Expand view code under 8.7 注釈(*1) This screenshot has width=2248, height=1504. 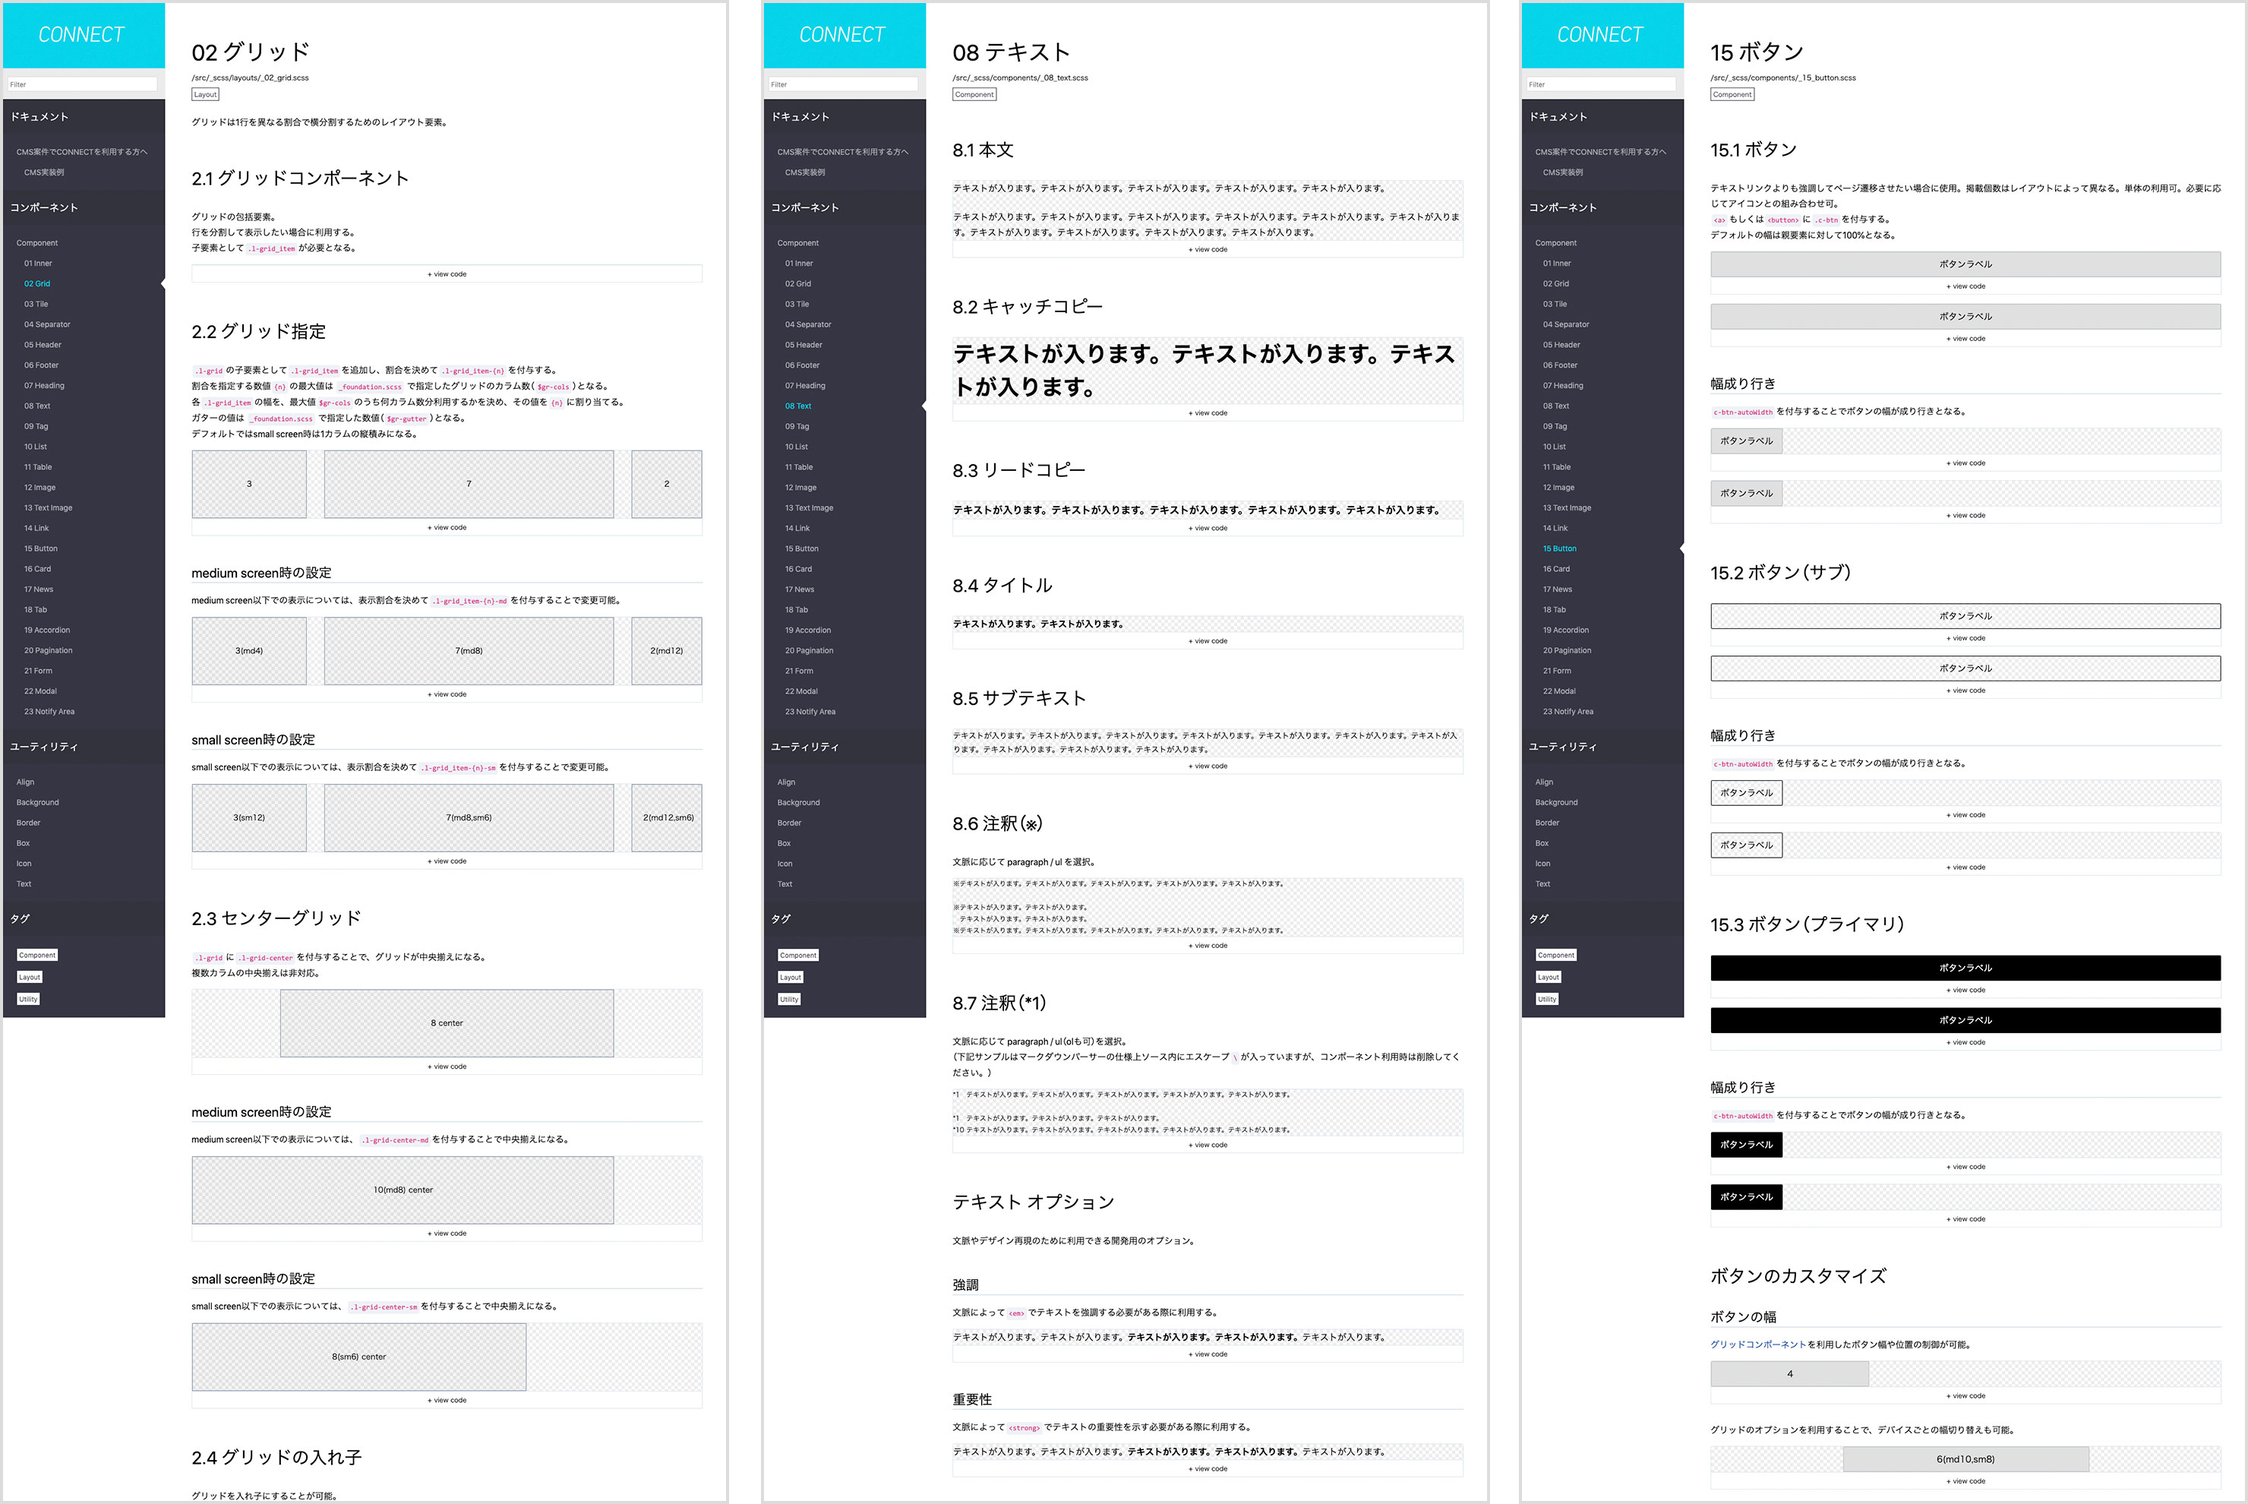point(1208,1145)
